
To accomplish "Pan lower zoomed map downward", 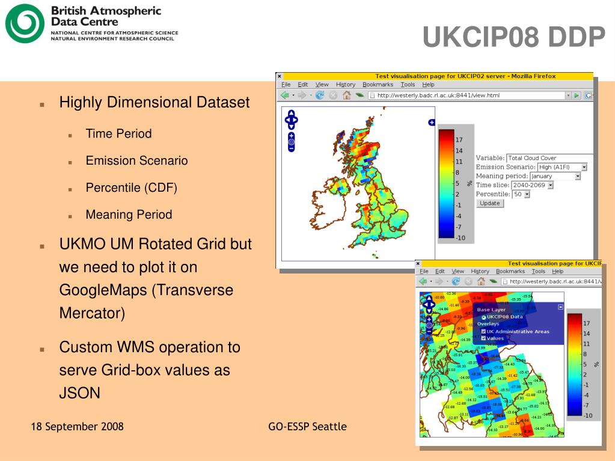I will click(x=429, y=311).
